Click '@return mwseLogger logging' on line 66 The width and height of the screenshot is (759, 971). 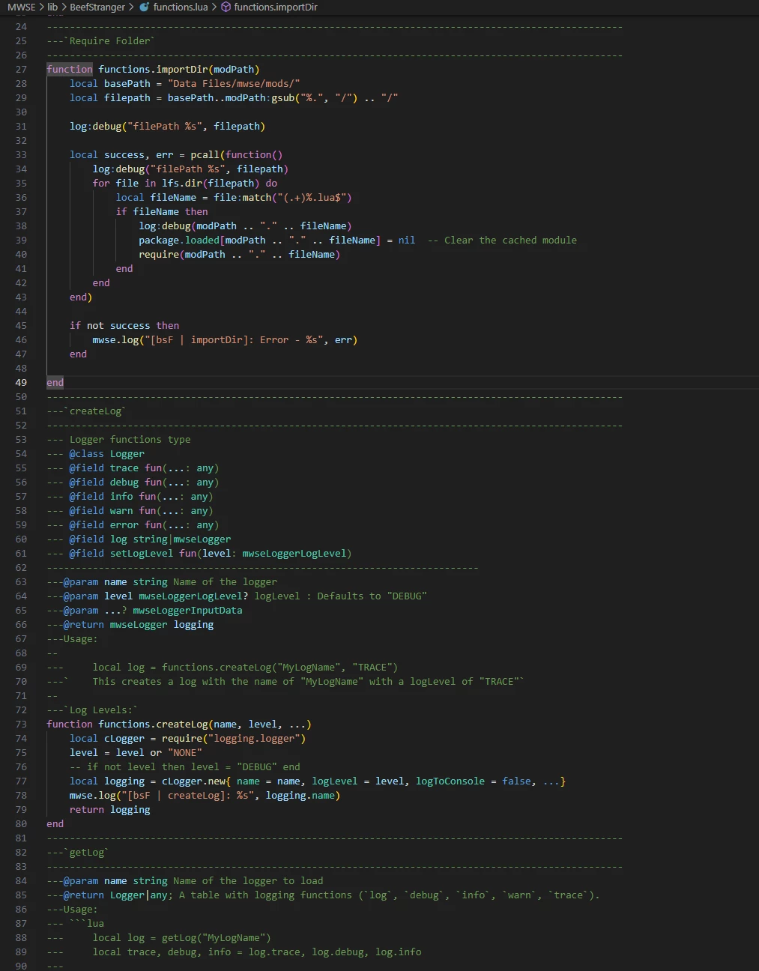139,625
